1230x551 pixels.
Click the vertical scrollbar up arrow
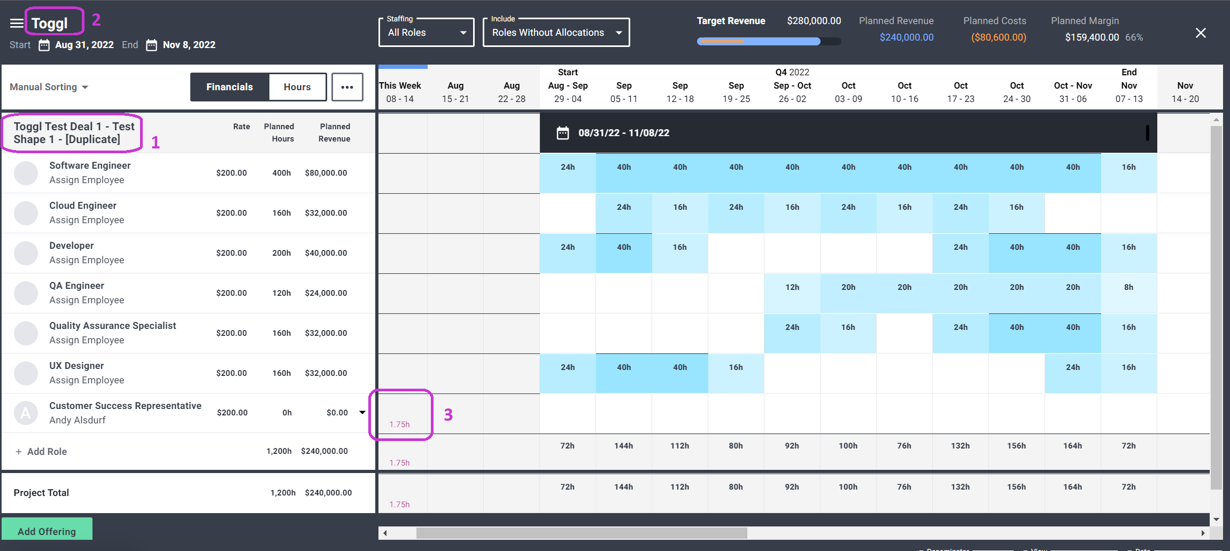pyautogui.click(x=1216, y=120)
